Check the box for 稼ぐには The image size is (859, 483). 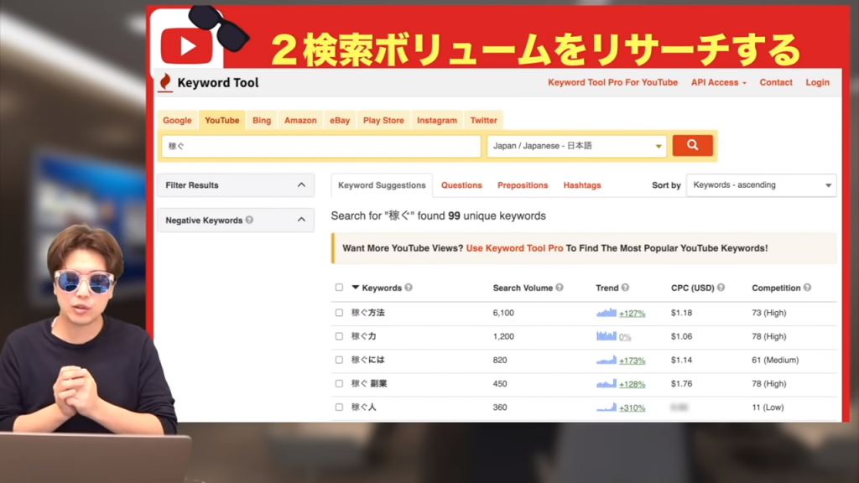pyautogui.click(x=339, y=360)
